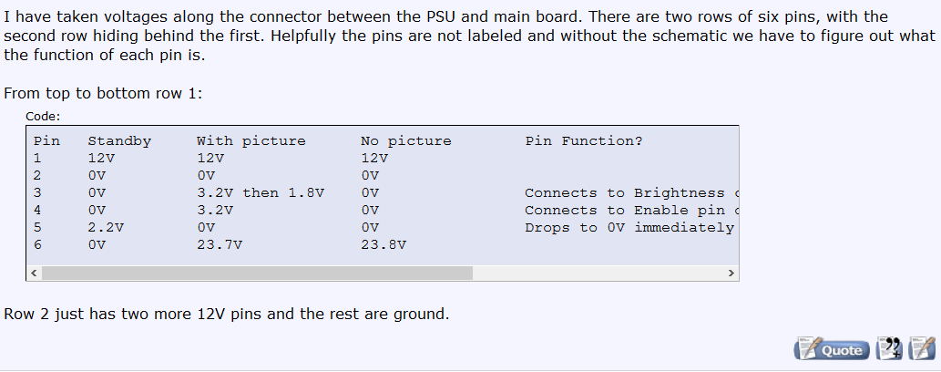Image resolution: width=941 pixels, height=372 pixels.
Task: Click the "Connects to Enable pin" text
Action: coord(625,211)
